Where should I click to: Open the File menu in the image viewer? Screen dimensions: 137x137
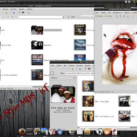97,13
